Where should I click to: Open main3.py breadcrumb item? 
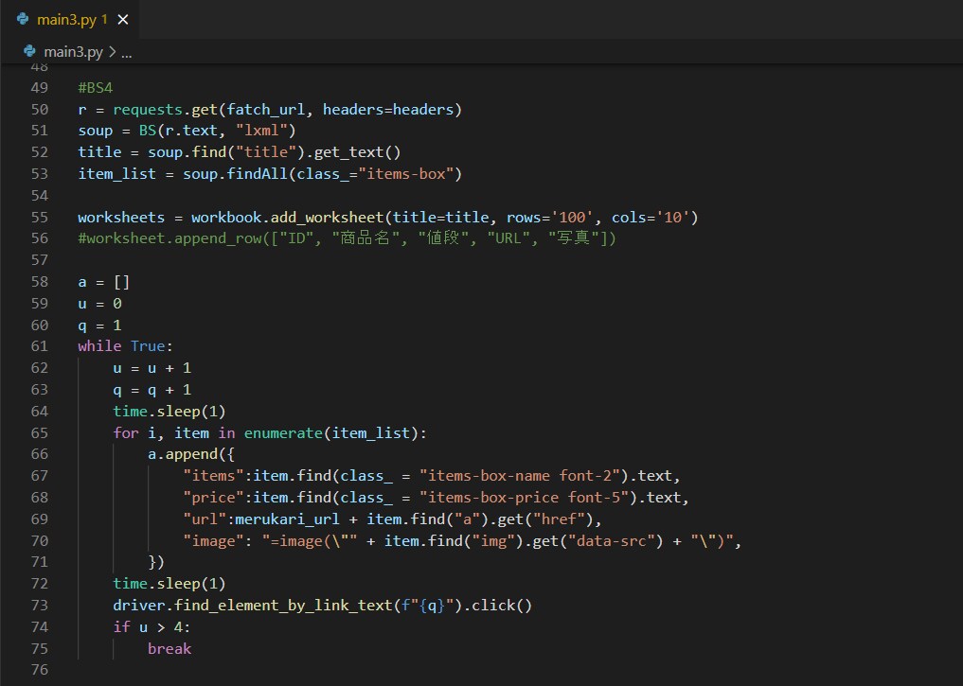tap(73, 51)
